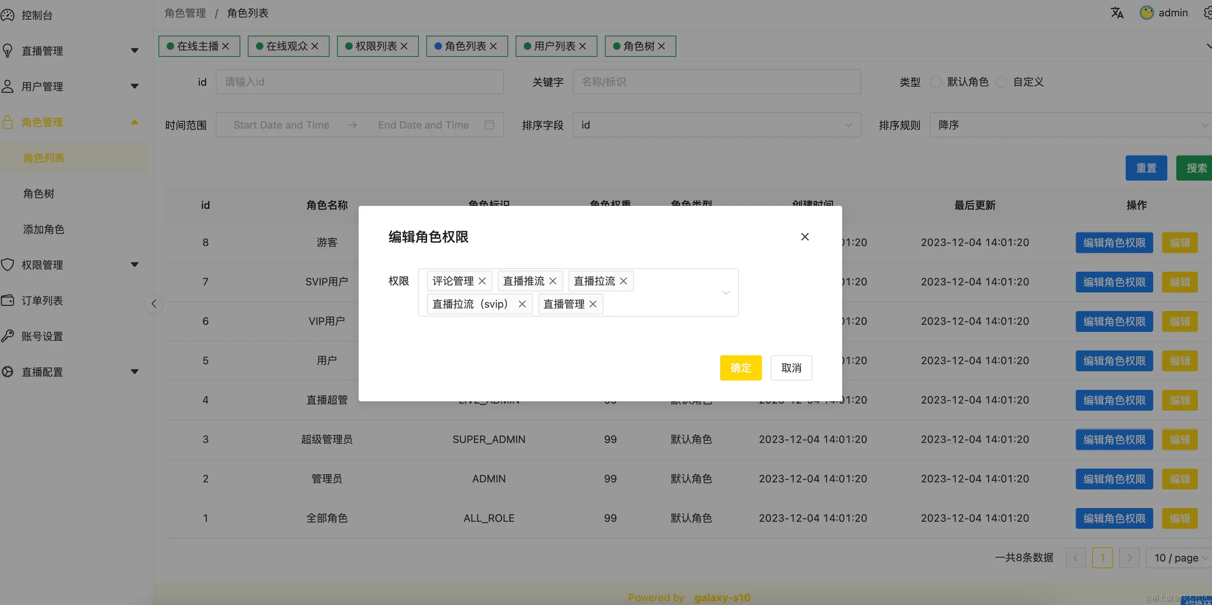Click the wallet icon for 订单列表
This screenshot has height=605, width=1212.
pyautogui.click(x=8, y=300)
